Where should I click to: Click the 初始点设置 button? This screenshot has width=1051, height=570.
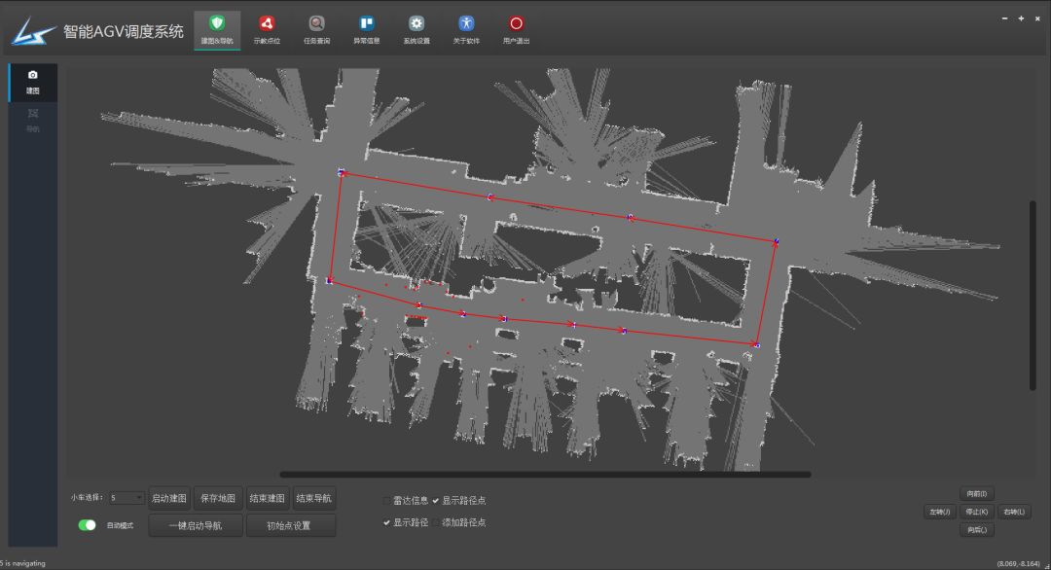tap(289, 526)
